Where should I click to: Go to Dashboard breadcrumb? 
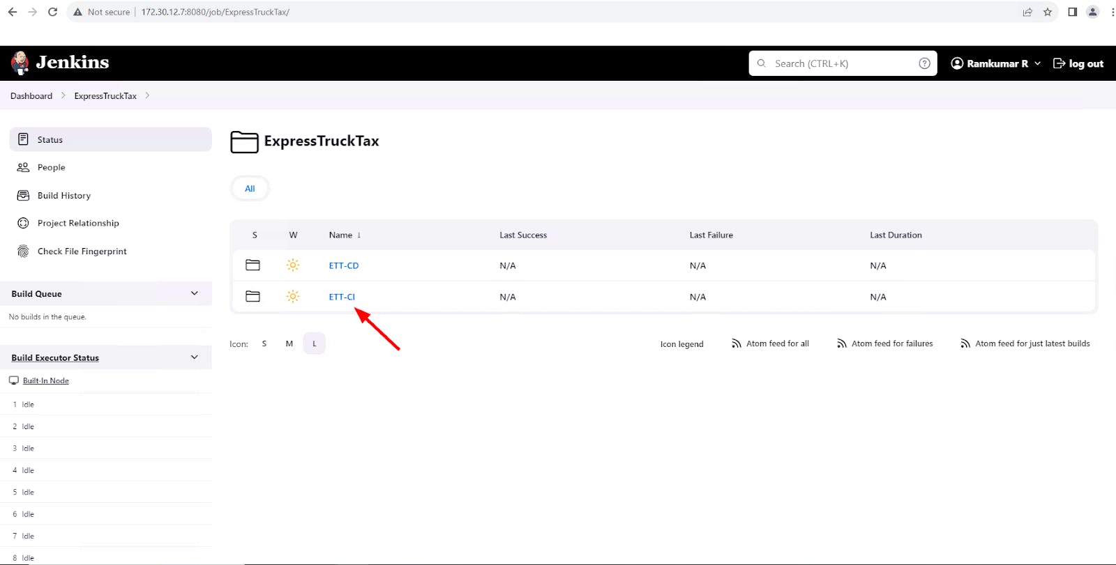tap(31, 95)
